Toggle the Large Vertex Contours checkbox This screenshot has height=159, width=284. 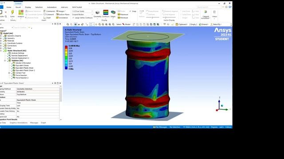pyautogui.click(x=73, y=18)
